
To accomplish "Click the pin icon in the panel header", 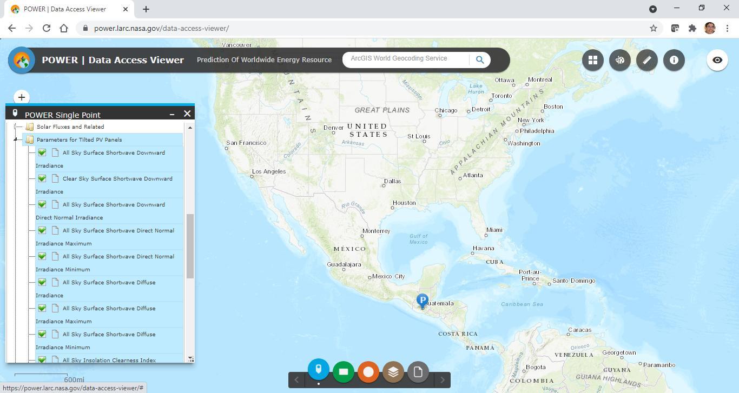I will [x=15, y=114].
